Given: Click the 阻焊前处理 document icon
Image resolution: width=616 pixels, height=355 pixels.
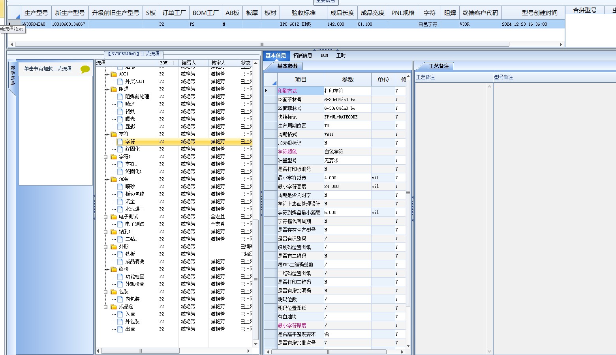Looking at the screenshot, I should click(x=120, y=97).
